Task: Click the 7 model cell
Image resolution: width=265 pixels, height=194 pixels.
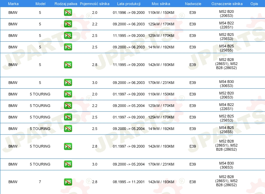Action: click(x=40, y=182)
